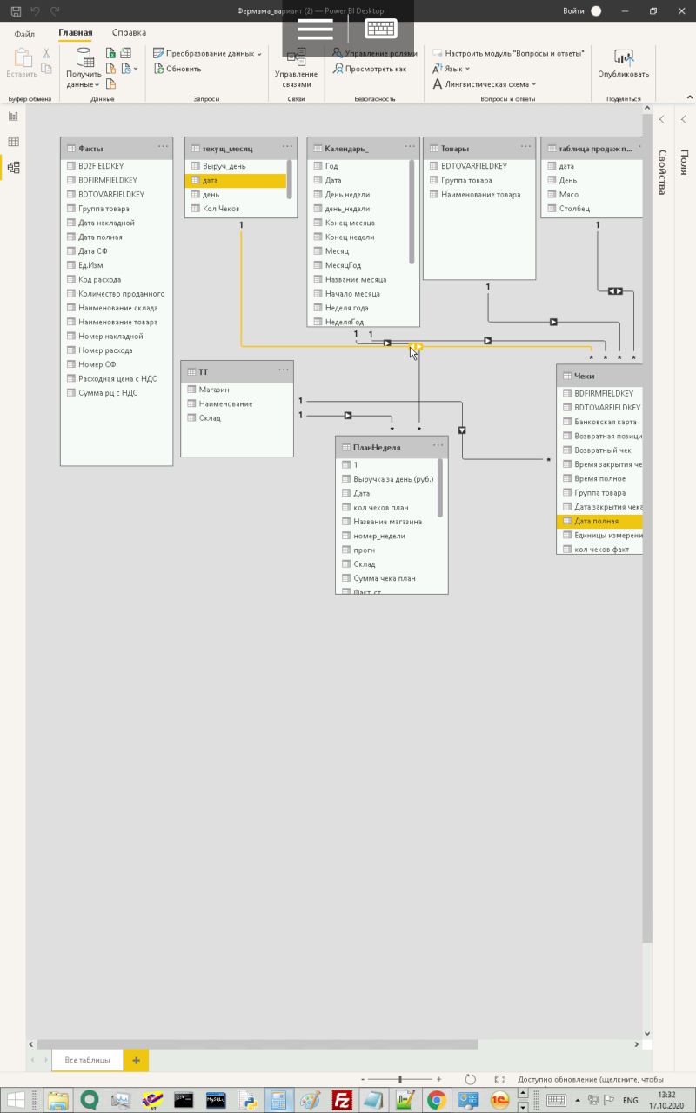696x1113 pixels.
Task: Click the zoom out minus button
Action: pyautogui.click(x=363, y=1079)
